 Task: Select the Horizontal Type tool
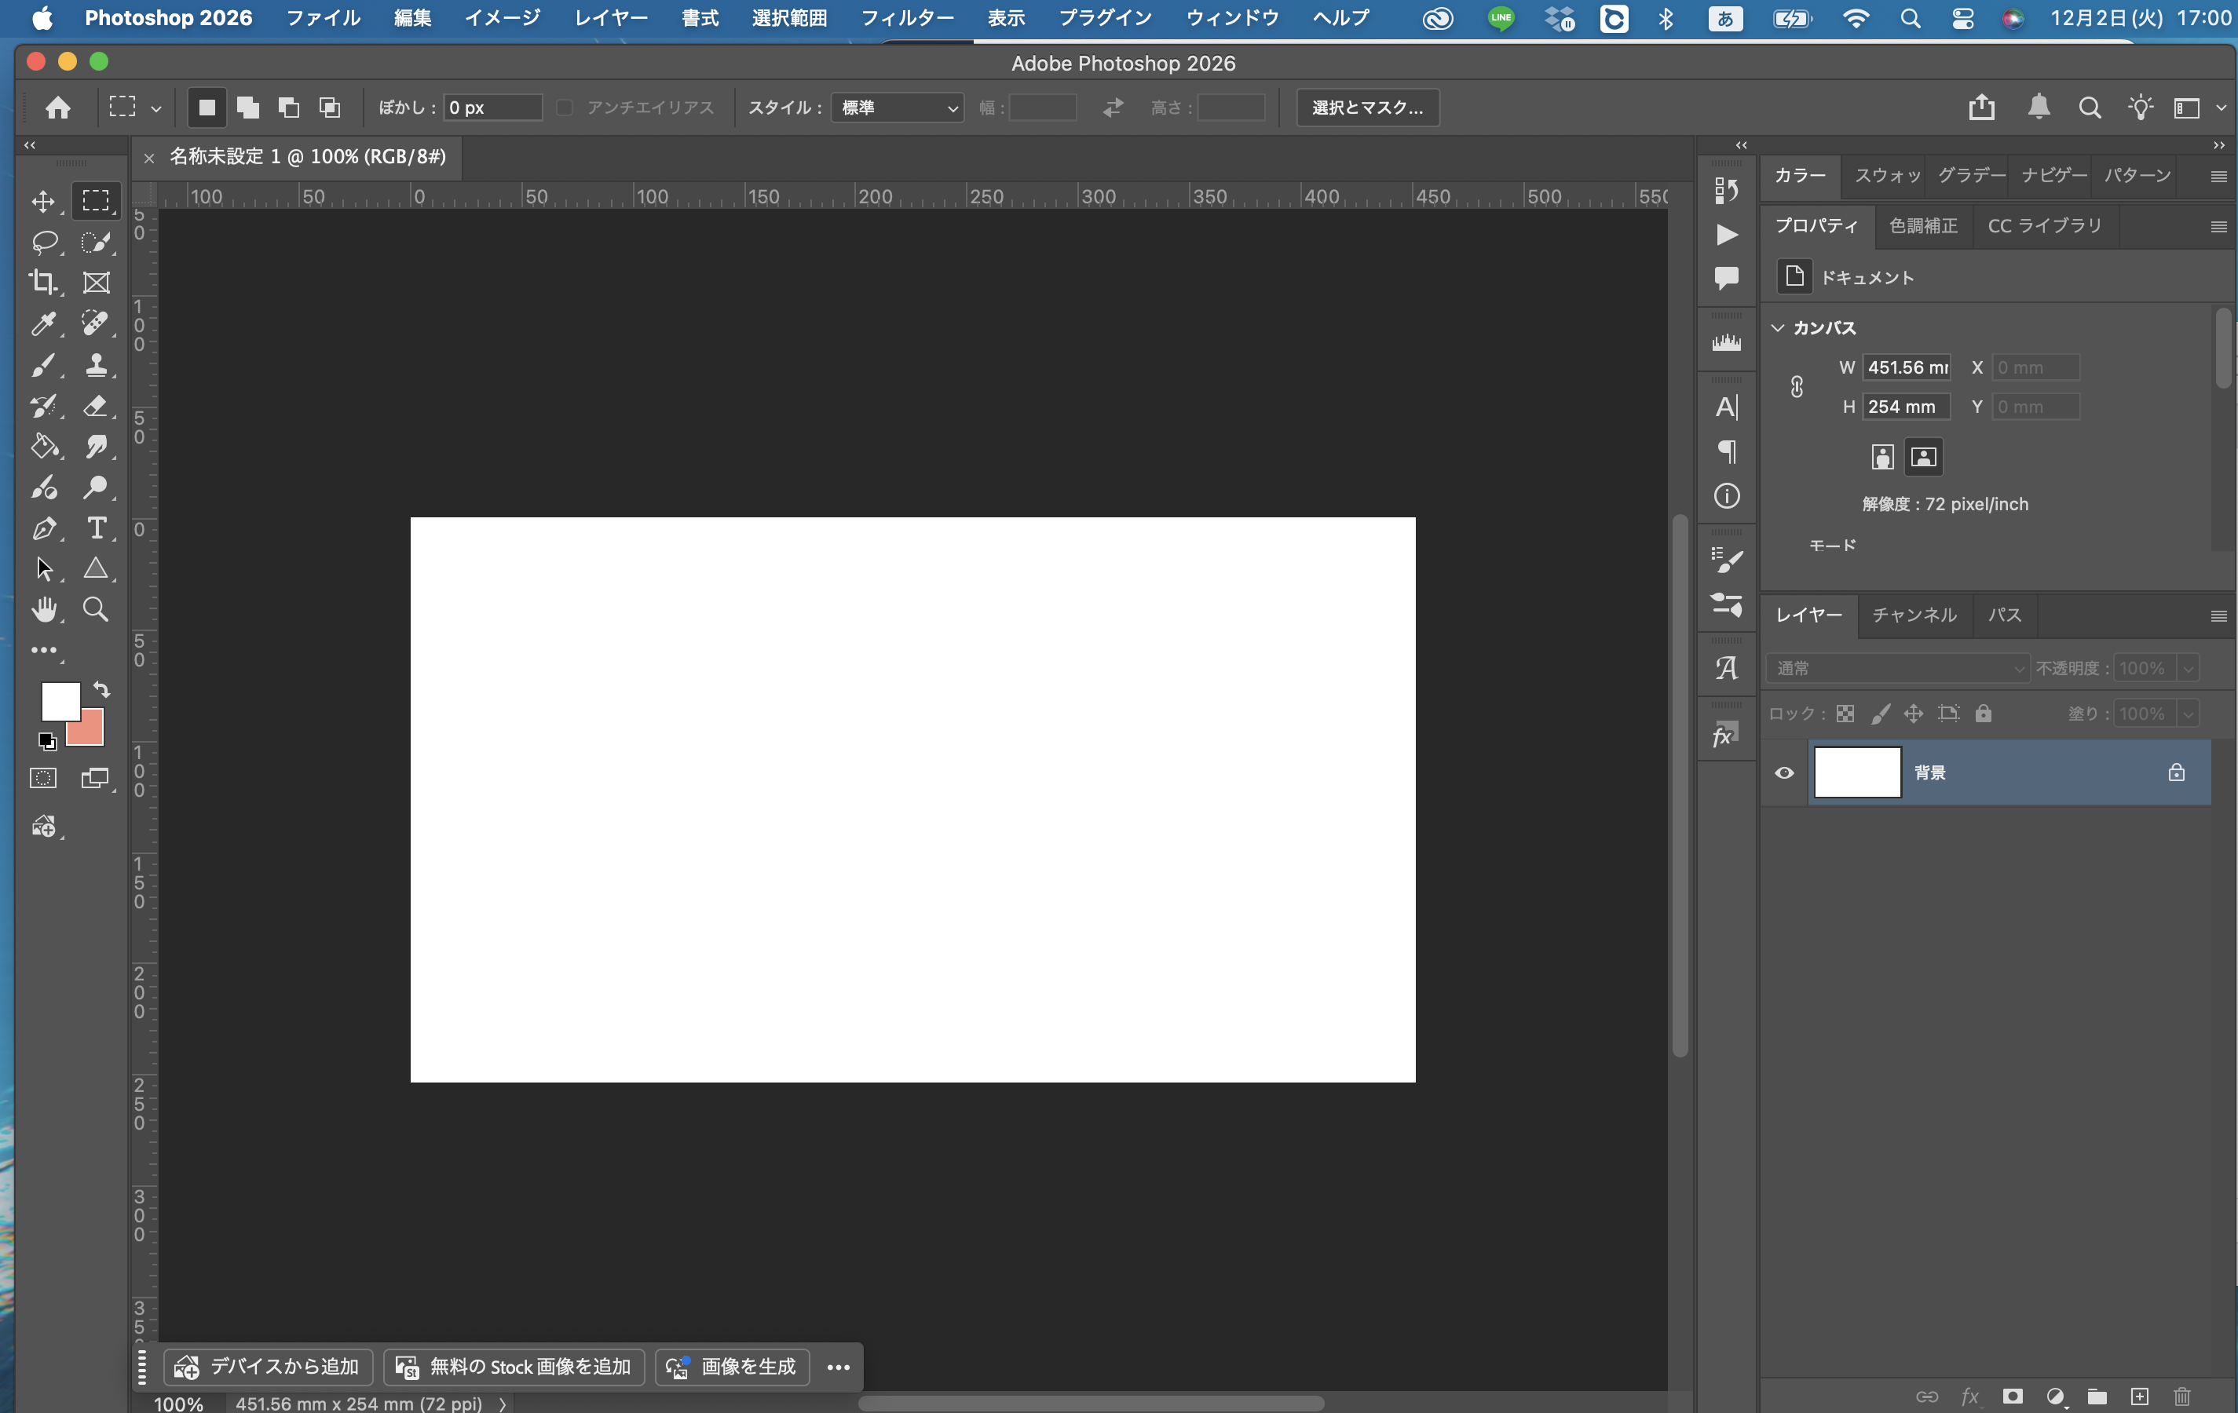96,528
